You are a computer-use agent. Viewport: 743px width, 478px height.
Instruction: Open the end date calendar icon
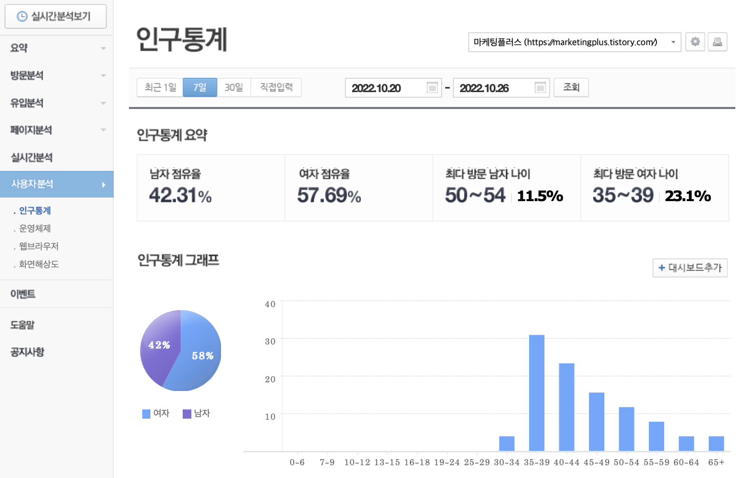click(x=540, y=88)
